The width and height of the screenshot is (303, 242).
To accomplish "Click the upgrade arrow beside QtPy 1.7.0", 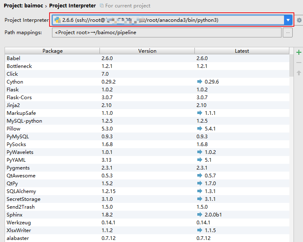I will 199,183.
